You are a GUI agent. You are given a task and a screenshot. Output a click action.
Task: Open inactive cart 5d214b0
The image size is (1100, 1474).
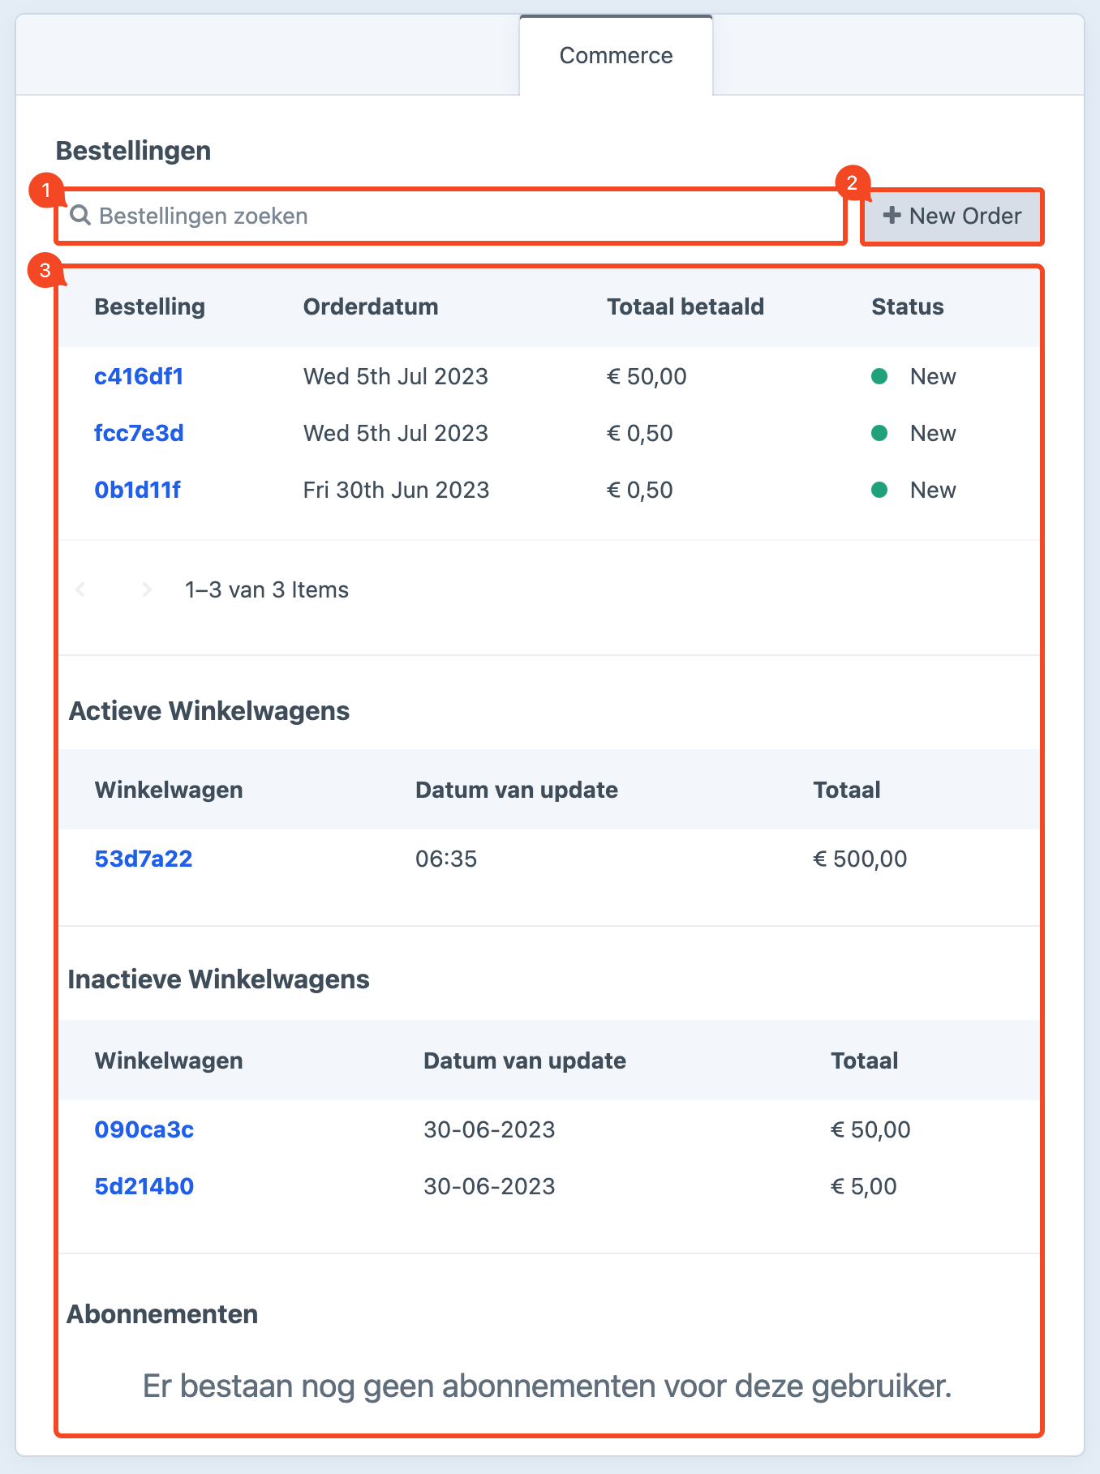point(144,1186)
